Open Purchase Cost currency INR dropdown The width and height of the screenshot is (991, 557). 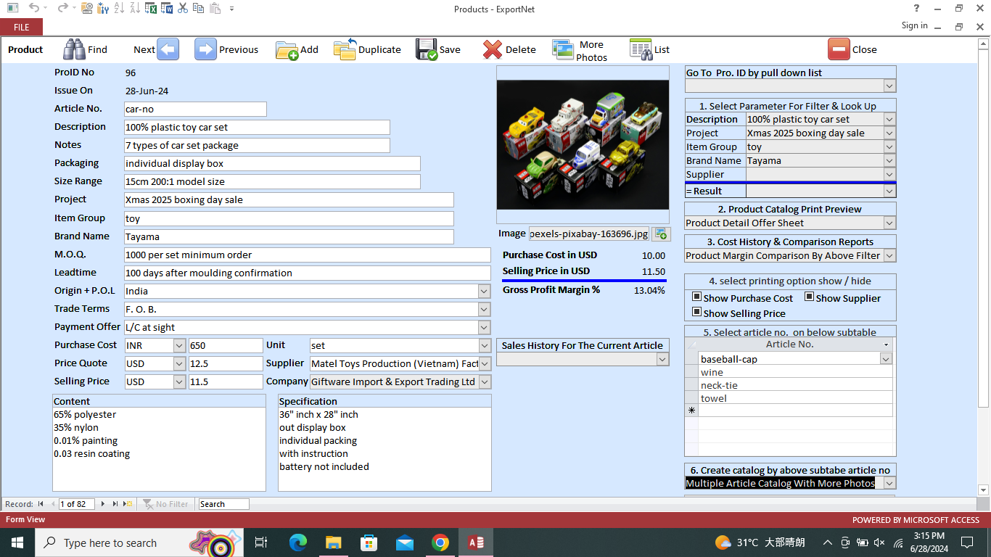coord(179,345)
